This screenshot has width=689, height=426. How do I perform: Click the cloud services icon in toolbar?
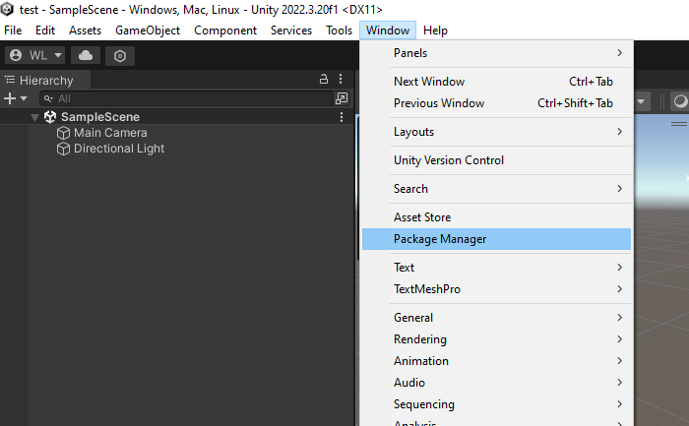(x=86, y=56)
